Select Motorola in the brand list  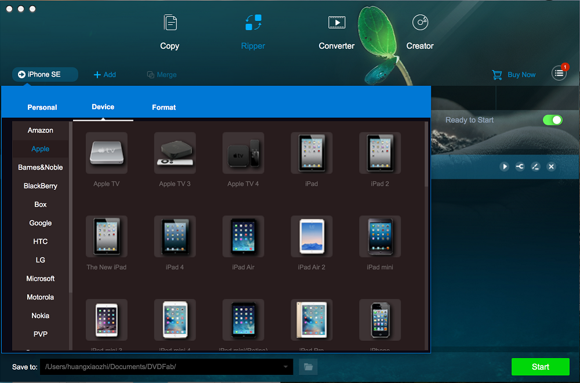41,297
